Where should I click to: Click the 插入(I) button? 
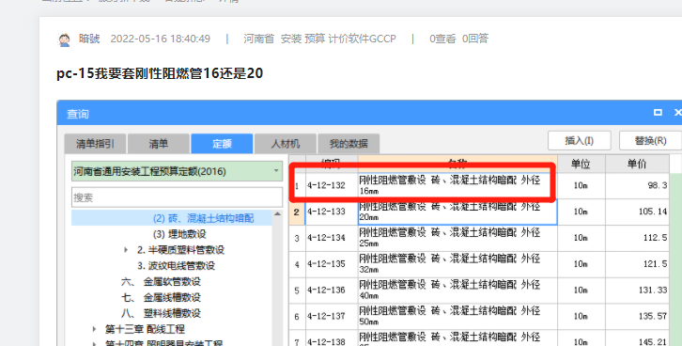tap(580, 141)
